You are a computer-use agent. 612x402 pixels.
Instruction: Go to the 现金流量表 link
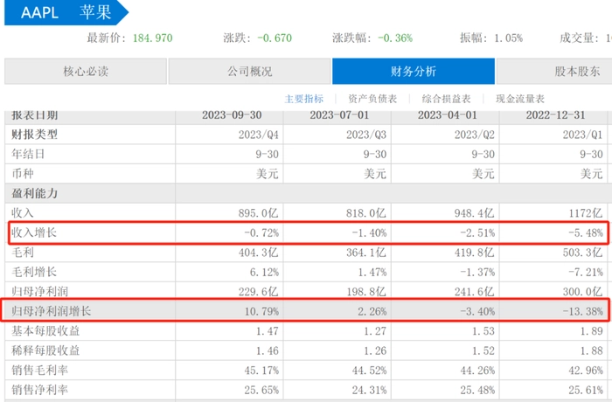[519, 99]
